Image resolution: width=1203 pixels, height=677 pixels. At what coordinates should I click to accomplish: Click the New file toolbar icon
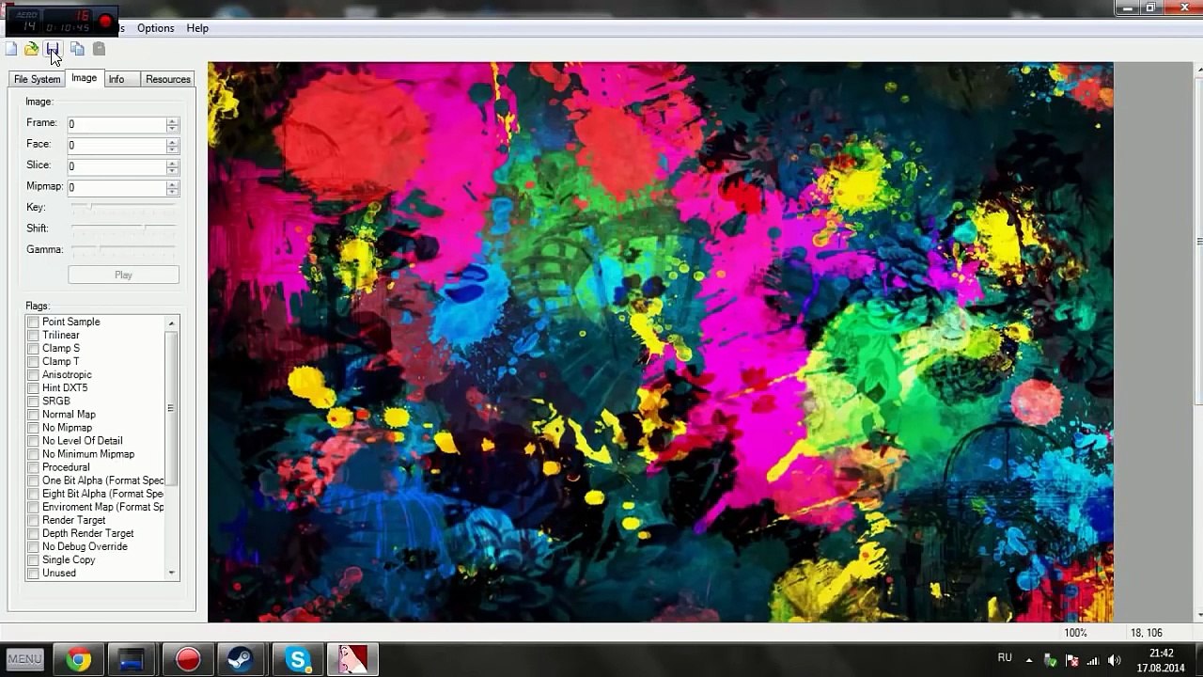[11, 49]
